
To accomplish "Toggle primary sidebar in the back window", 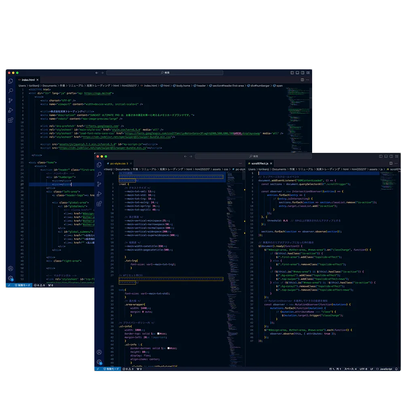I will click(x=292, y=73).
